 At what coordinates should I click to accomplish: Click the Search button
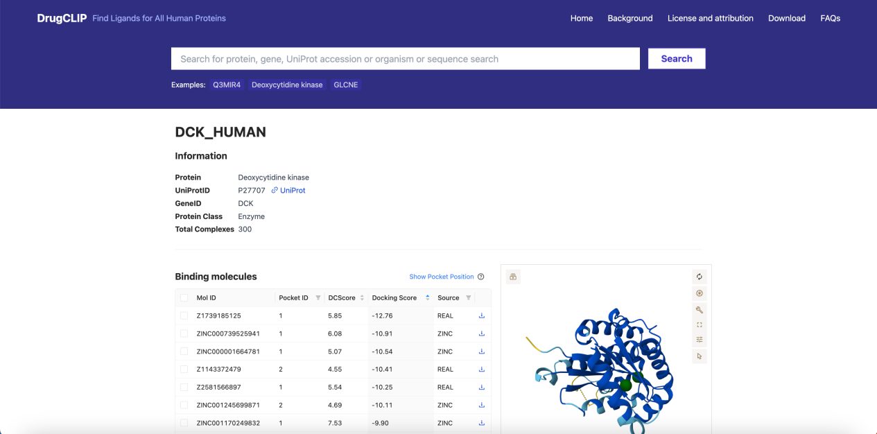(677, 59)
